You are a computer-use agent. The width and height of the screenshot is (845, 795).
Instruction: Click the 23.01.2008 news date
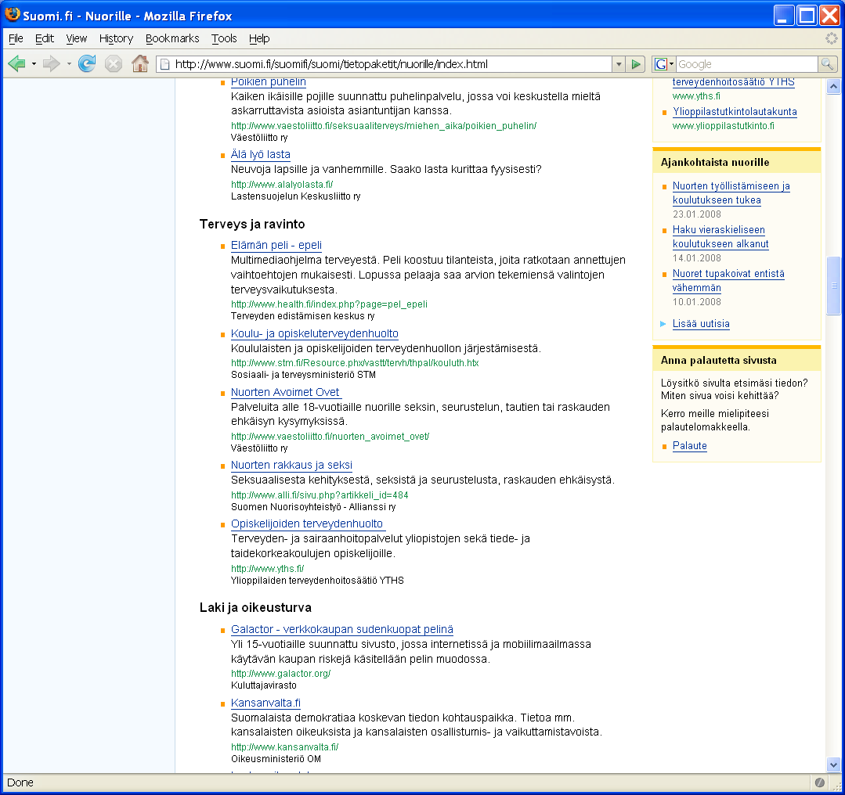point(697,214)
